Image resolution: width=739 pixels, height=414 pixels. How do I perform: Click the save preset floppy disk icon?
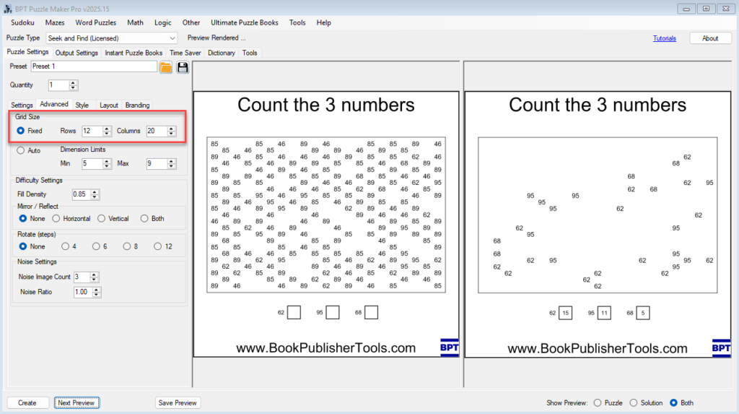[x=183, y=67]
